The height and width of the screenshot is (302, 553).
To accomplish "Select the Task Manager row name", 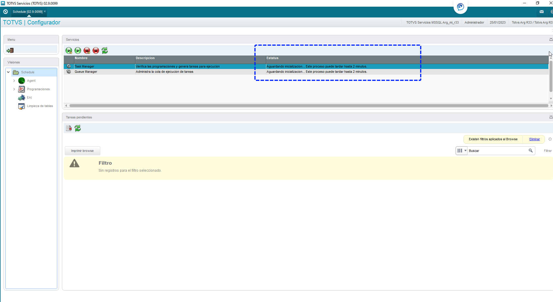I will point(84,66).
